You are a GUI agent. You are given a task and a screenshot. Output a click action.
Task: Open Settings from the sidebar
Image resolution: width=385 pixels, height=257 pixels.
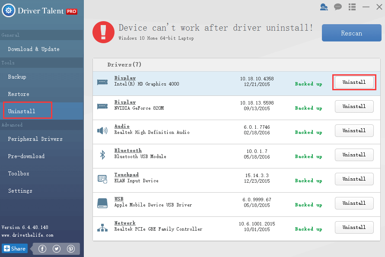(20, 190)
